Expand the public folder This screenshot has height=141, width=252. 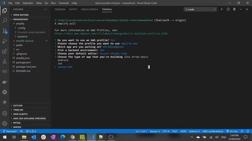(x=30, y=45)
